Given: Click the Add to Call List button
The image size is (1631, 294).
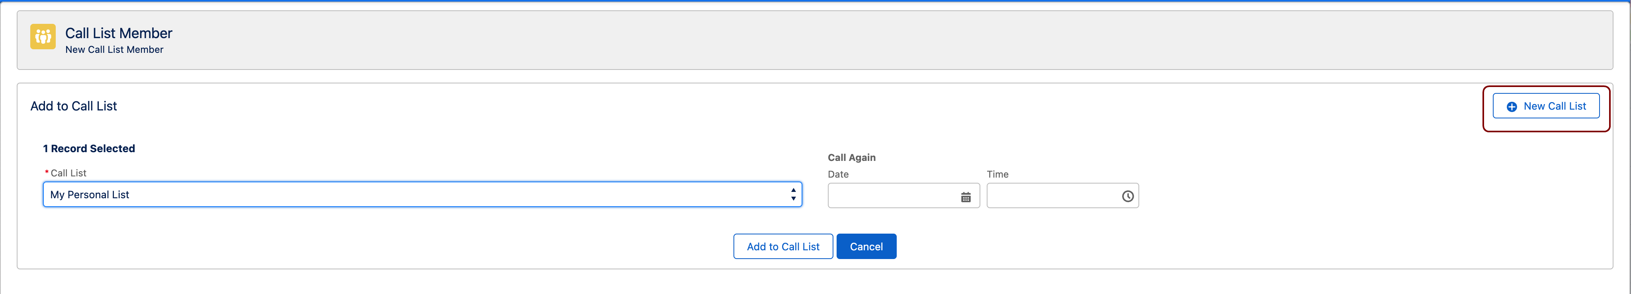Looking at the screenshot, I should (782, 247).
